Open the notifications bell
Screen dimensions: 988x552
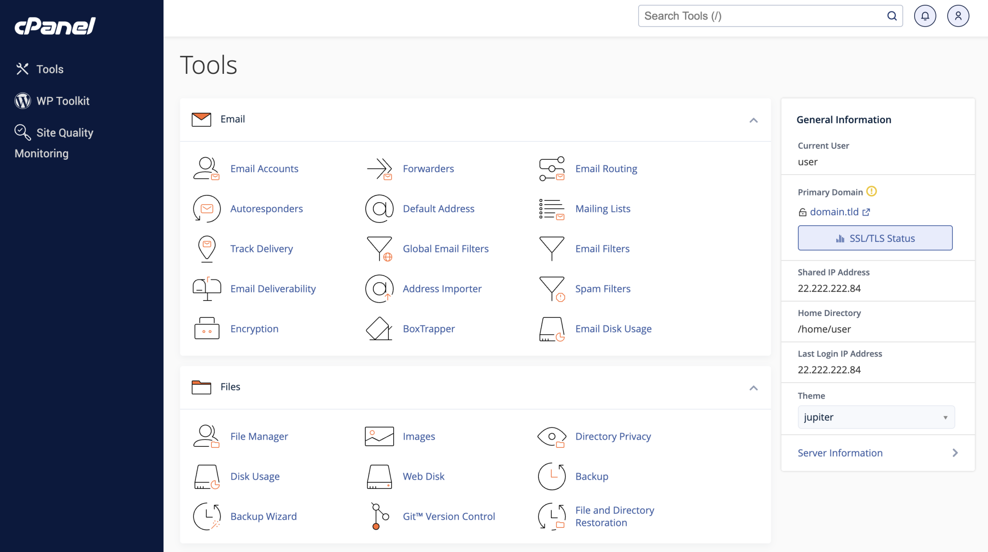pos(925,15)
